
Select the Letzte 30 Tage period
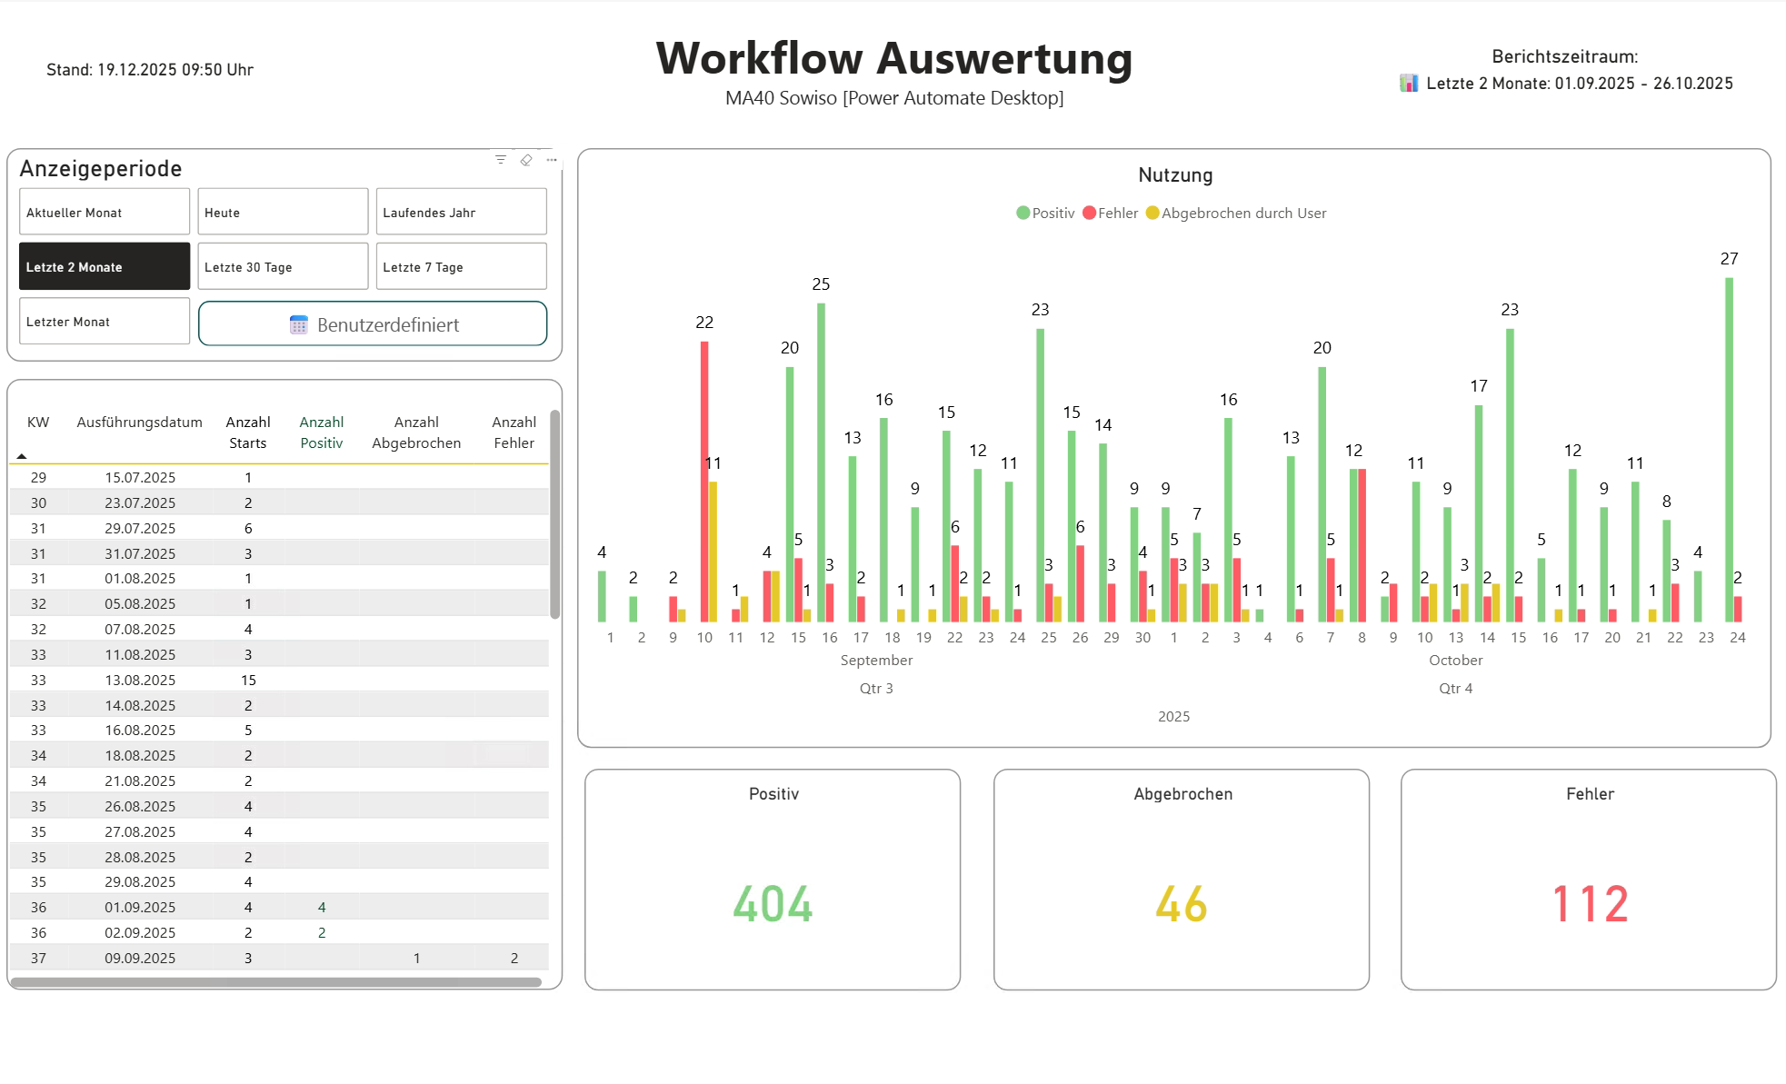282,266
